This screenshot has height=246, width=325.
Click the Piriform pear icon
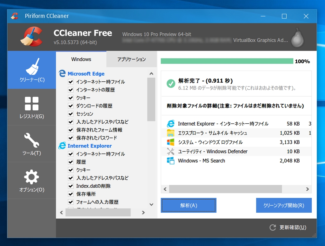[297, 38]
